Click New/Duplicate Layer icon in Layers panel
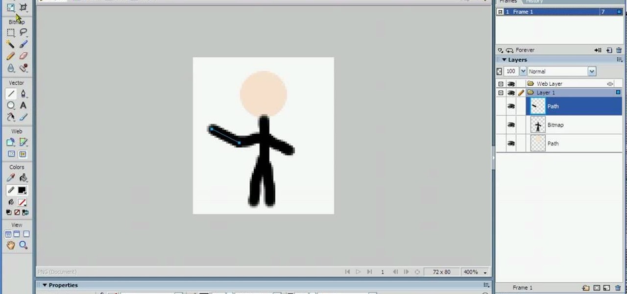 pyautogui.click(x=585, y=288)
